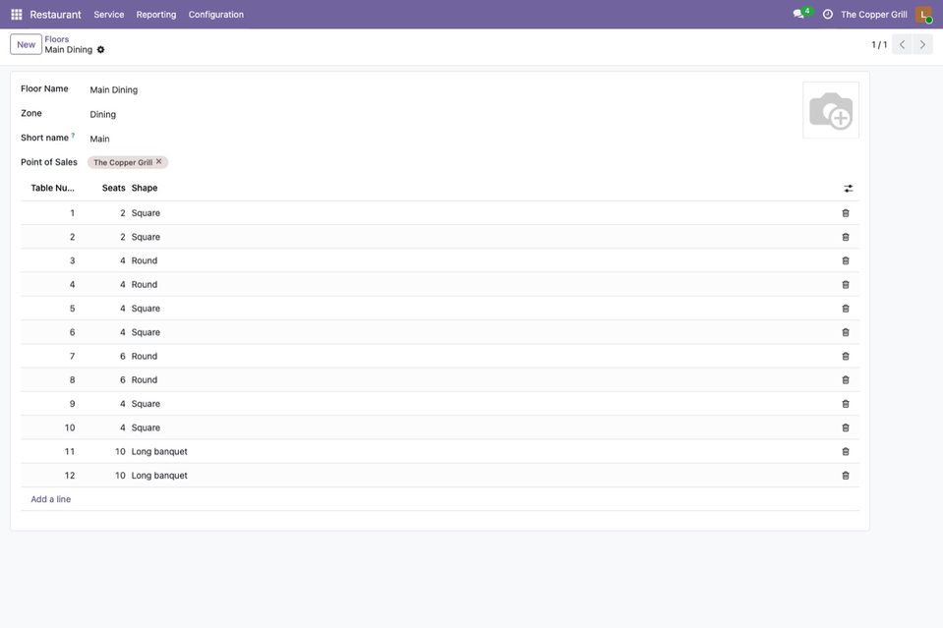
Task: Delete table 4 with its trash icon
Action: [x=846, y=285]
